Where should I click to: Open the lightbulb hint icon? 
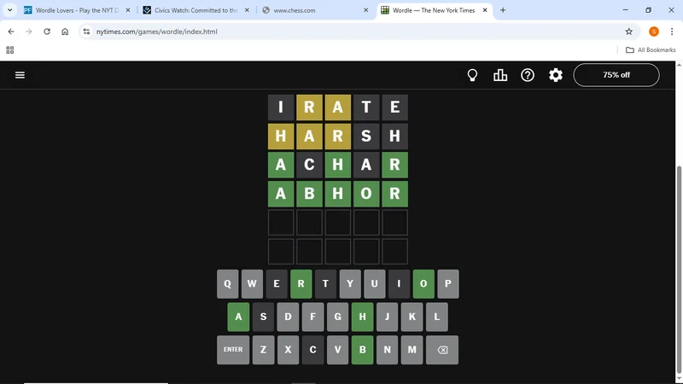pos(472,75)
